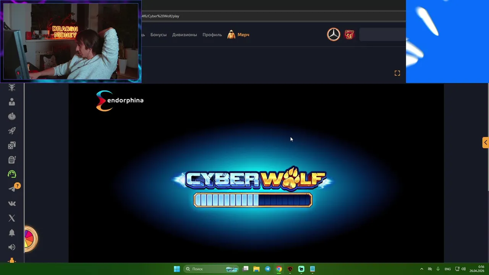Open the red shield app on taskbar

coord(290,269)
